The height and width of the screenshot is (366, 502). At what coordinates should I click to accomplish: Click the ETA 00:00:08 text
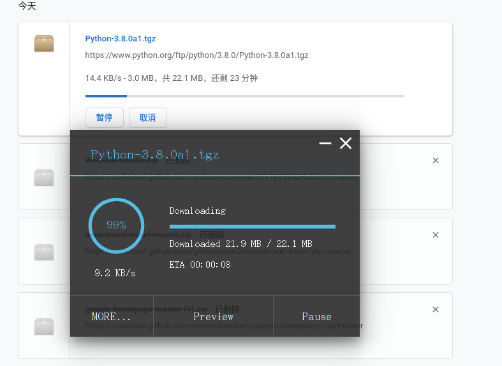200,265
